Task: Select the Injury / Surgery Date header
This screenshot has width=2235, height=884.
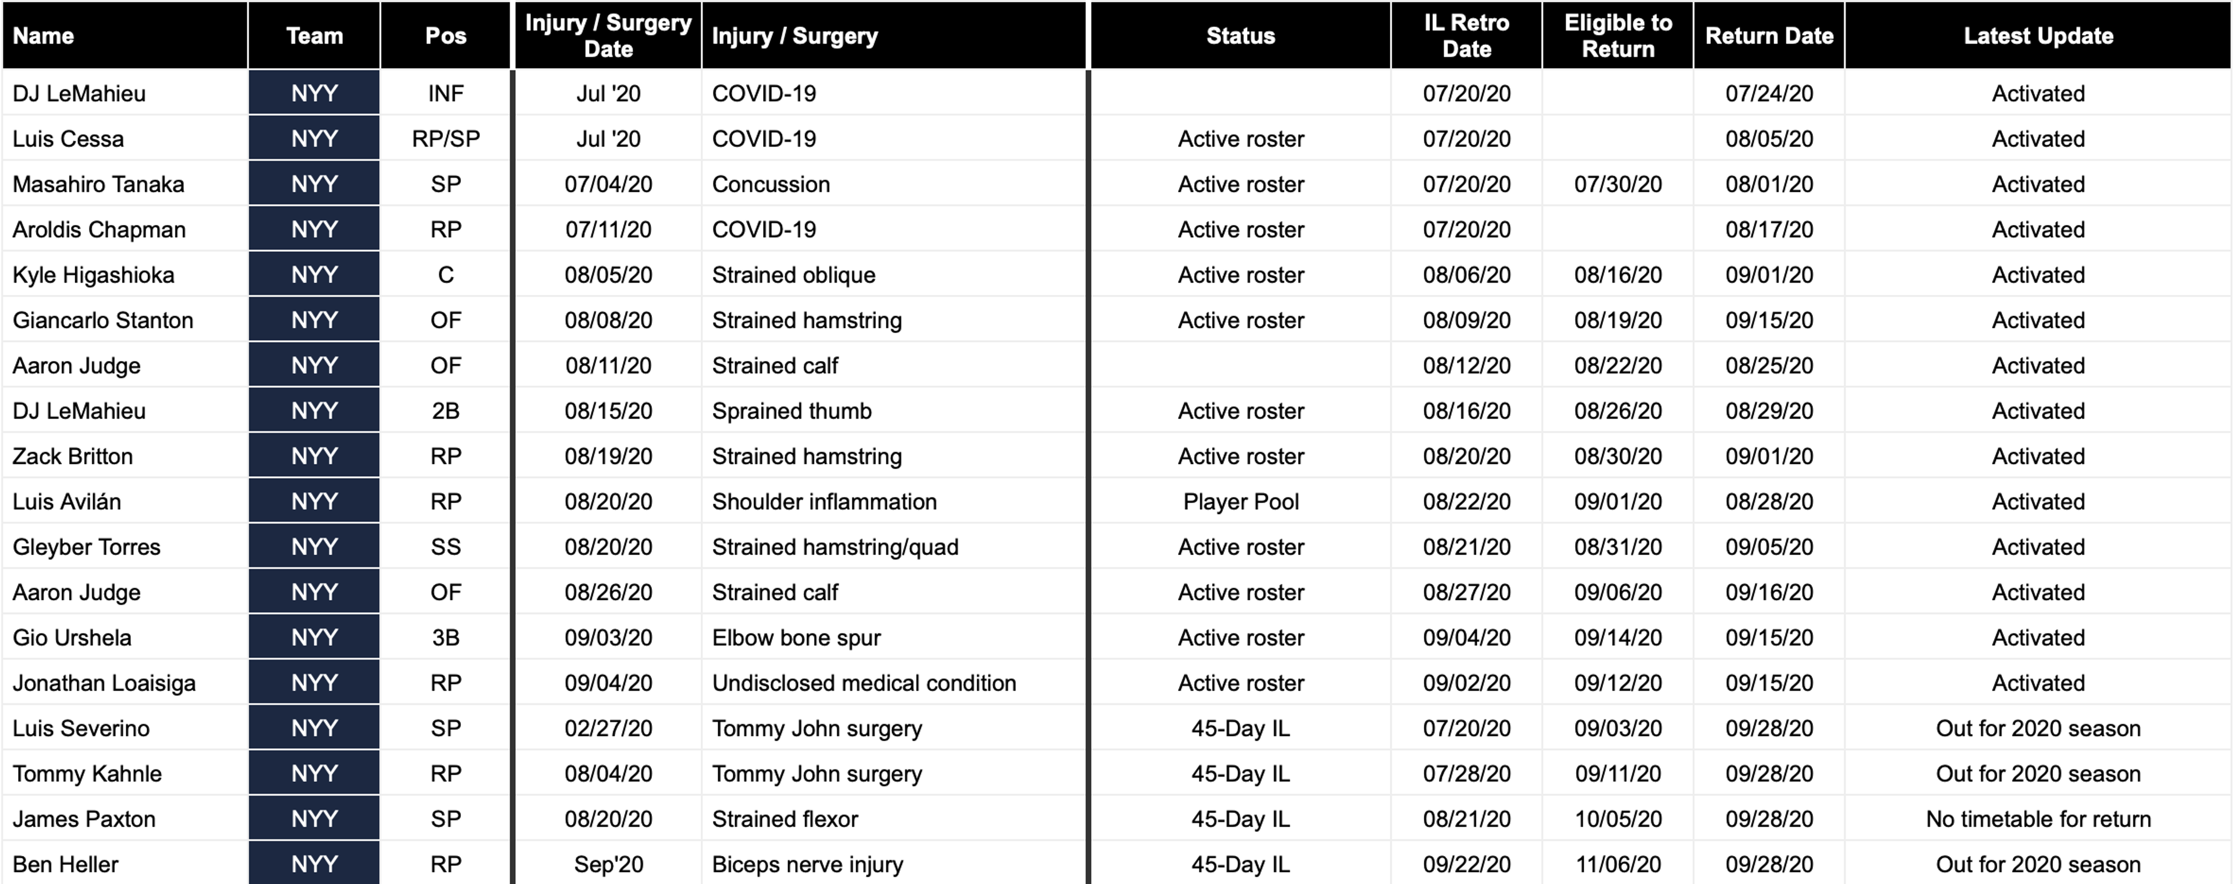Action: click(608, 35)
